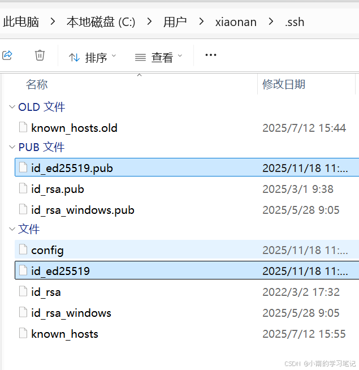Expand chevron after xiaonan in breadcrumb
Screen dimensions: 359x370
pos(271,21)
